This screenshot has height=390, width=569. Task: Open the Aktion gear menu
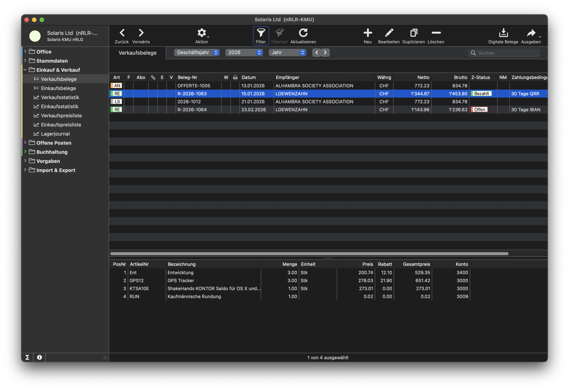click(x=202, y=33)
